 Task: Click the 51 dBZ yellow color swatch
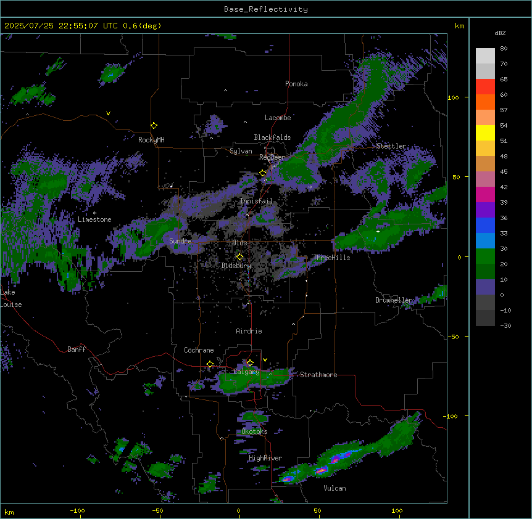485,133
